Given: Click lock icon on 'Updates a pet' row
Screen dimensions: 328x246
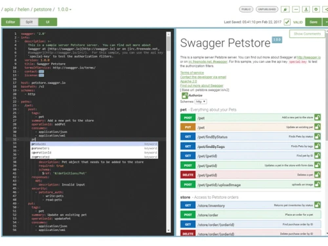Looking at the screenshot, I should pyautogui.click(x=318, y=165).
